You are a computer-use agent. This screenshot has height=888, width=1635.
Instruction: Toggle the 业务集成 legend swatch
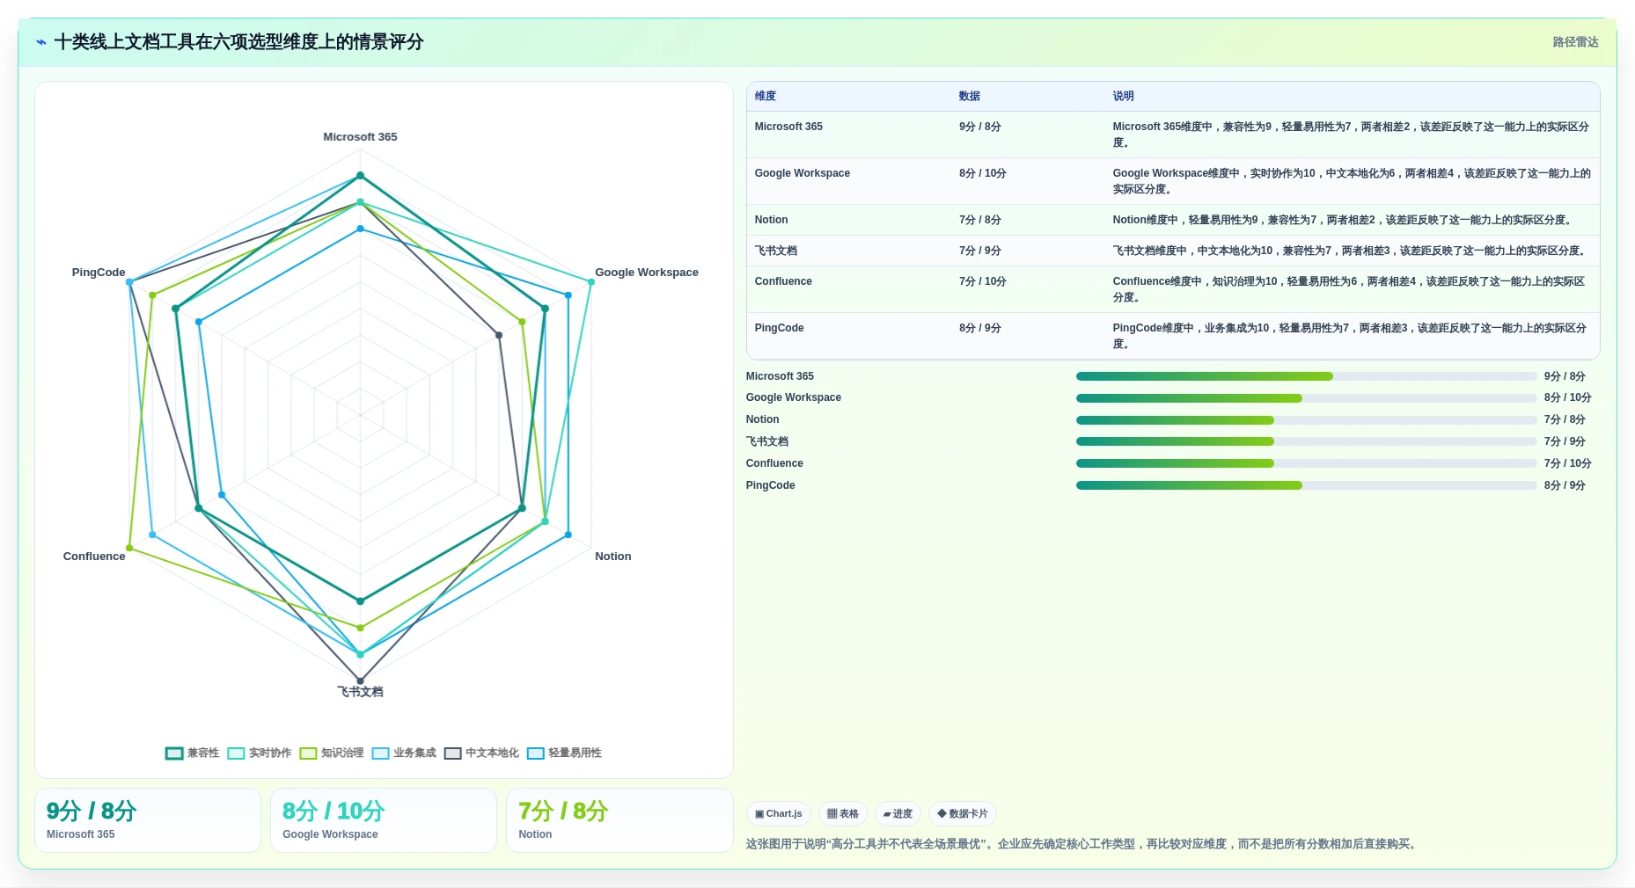pos(380,753)
